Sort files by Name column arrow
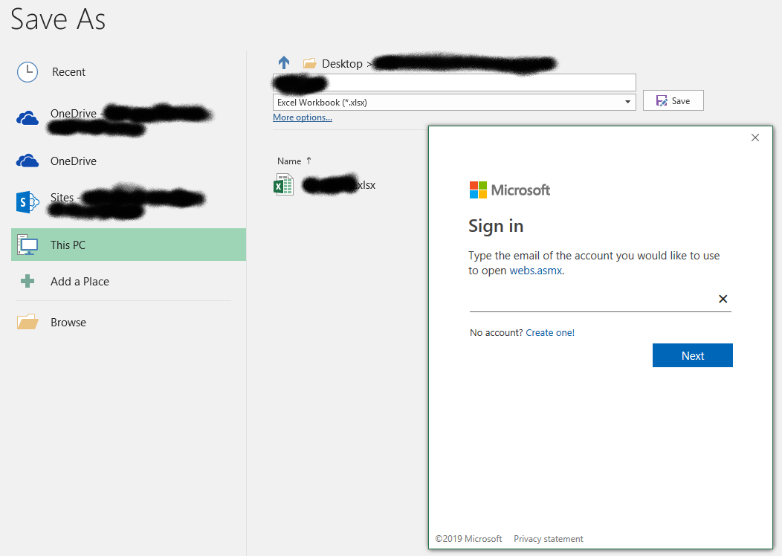782x556 pixels. [x=308, y=161]
